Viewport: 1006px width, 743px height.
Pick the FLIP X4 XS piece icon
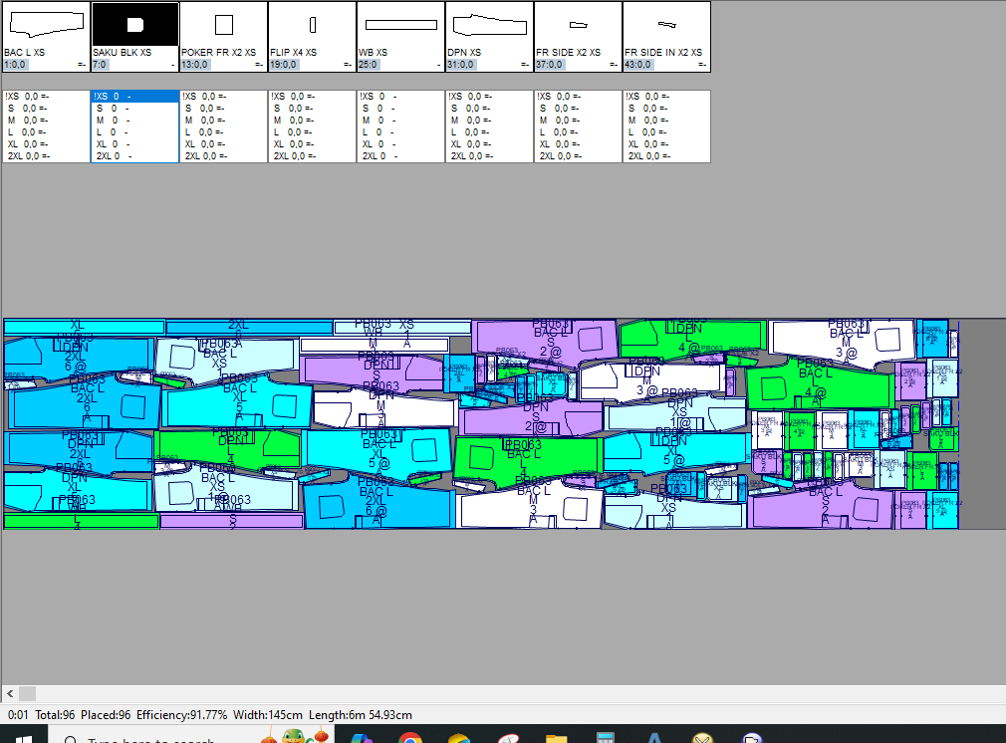point(312,24)
